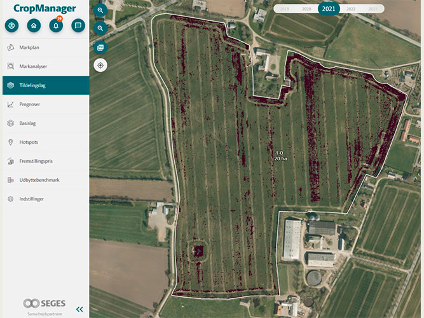Switch year to 2022
The image size is (424, 318).
351,9
